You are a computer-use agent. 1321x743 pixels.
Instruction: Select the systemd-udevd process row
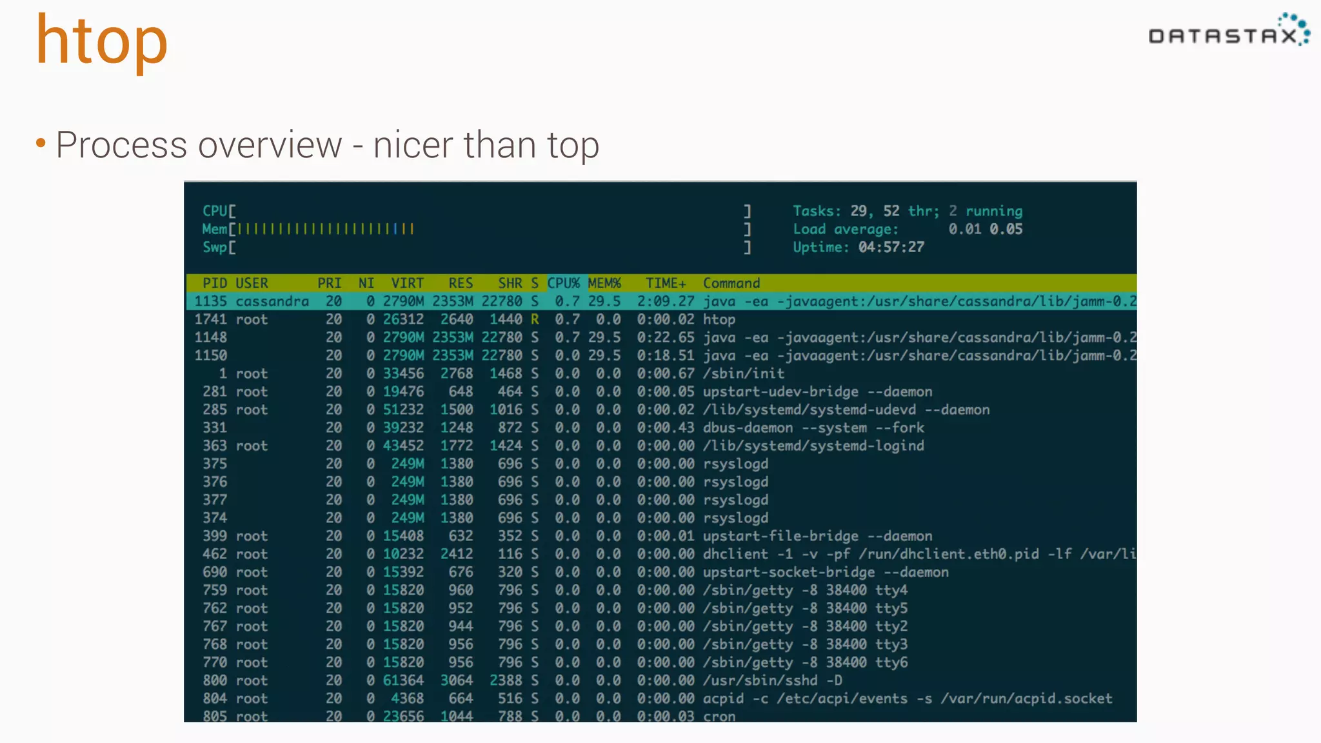[661, 410]
